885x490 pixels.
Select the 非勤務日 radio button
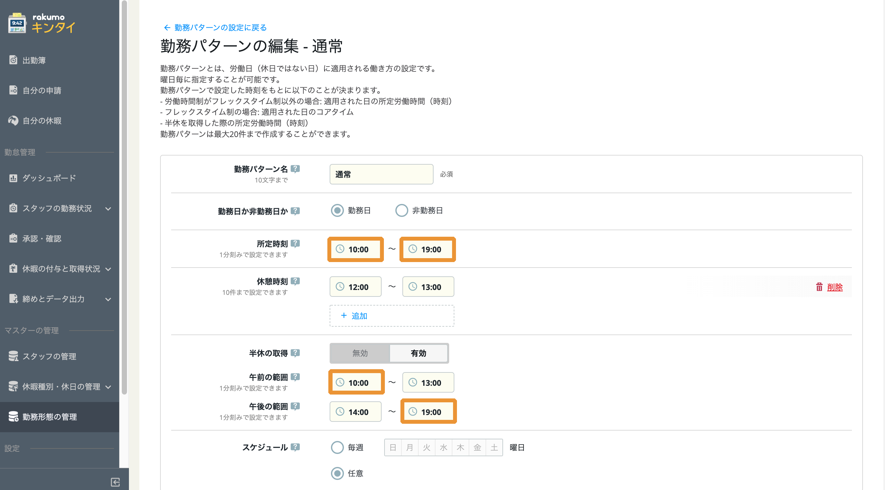pyautogui.click(x=401, y=211)
